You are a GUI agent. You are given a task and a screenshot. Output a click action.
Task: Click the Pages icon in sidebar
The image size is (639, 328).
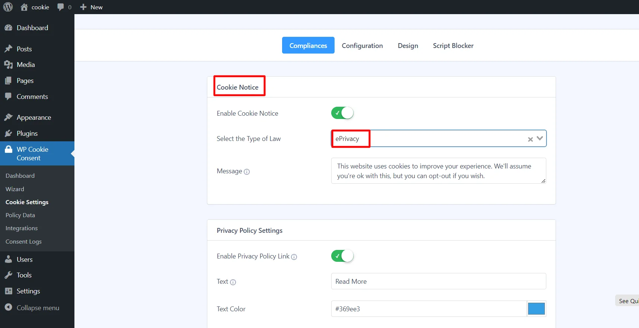pos(8,81)
